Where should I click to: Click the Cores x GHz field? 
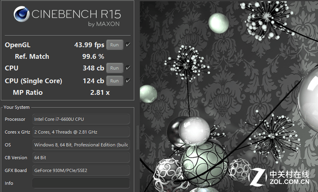point(81,132)
